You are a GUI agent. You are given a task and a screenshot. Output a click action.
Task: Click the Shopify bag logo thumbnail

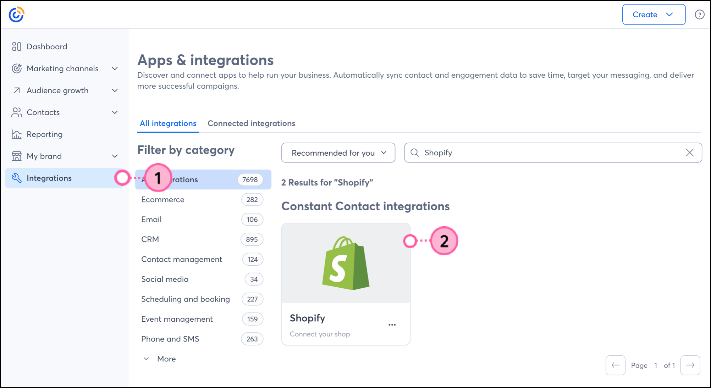pyautogui.click(x=346, y=263)
